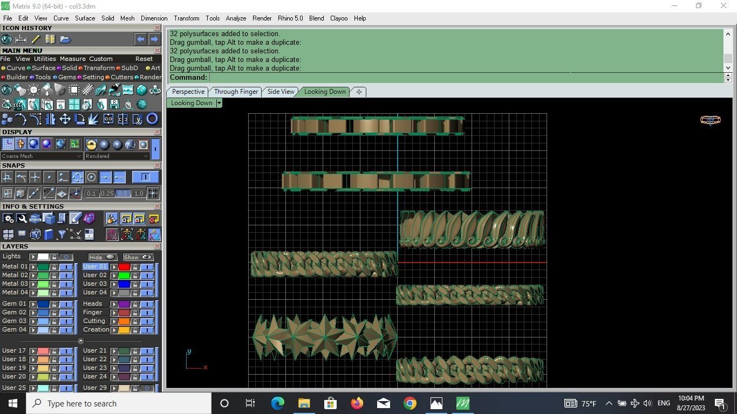The height and width of the screenshot is (414, 737).
Task: Switch to the Through Finger tab
Action: (x=236, y=92)
